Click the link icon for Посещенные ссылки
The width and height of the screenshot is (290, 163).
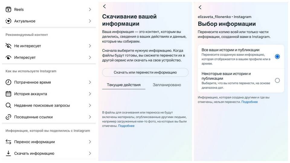pyautogui.click(x=8, y=117)
